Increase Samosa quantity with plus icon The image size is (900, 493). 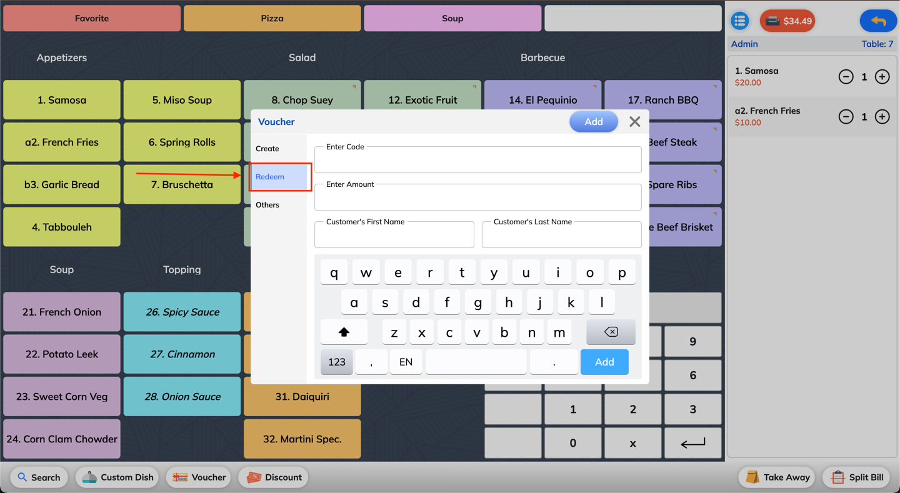click(x=882, y=77)
